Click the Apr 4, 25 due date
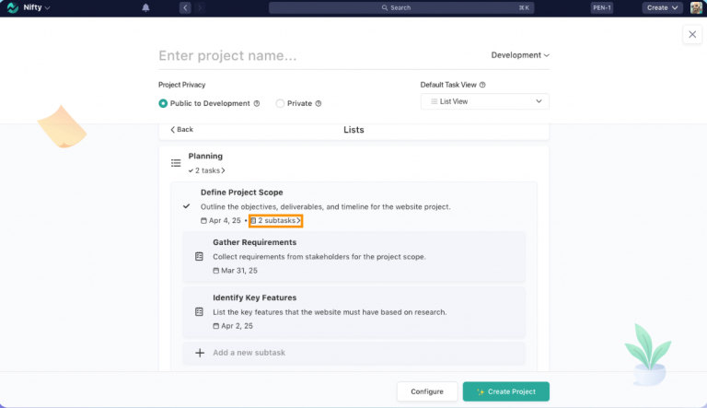The width and height of the screenshot is (707, 408). coord(225,221)
